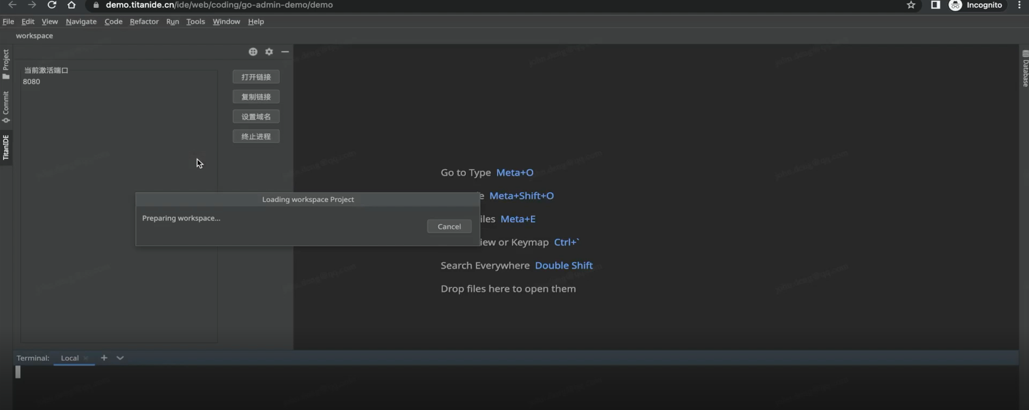Add a new terminal session
The image size is (1029, 410).
104,358
